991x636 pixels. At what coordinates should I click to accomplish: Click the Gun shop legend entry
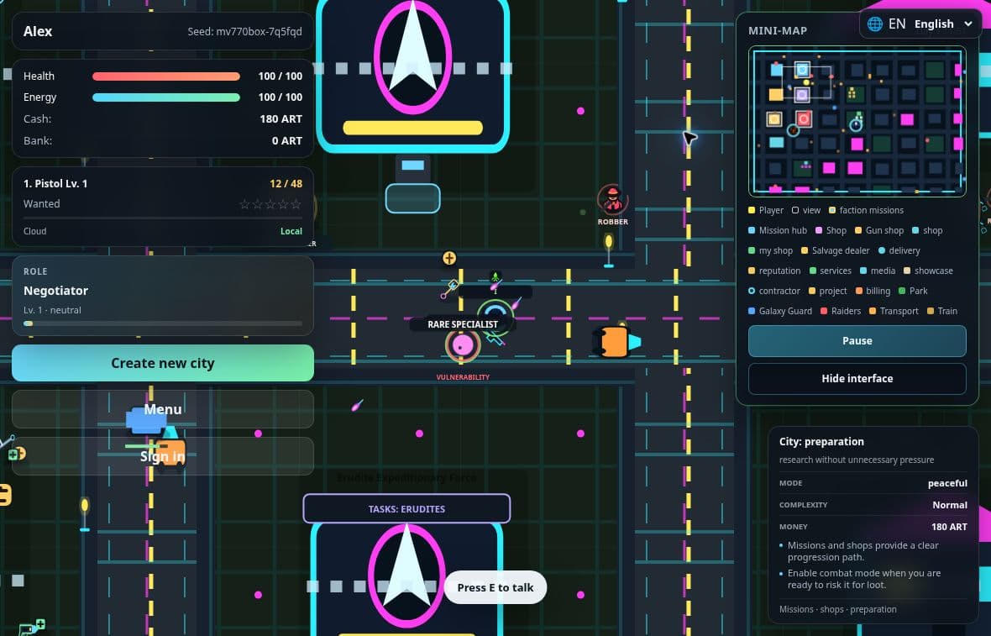tap(879, 231)
